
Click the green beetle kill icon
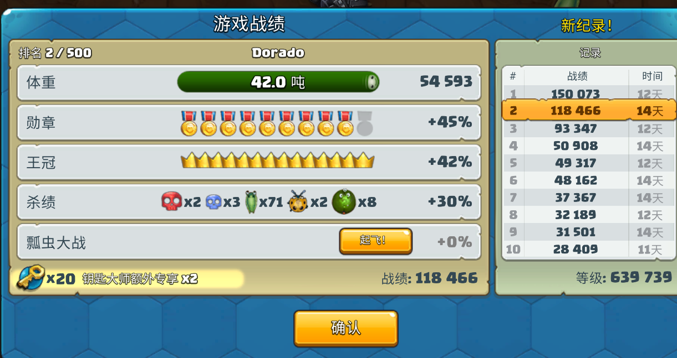251,201
